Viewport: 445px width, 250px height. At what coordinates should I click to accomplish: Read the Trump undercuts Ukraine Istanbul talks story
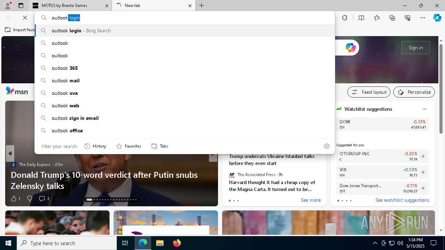click(x=272, y=160)
